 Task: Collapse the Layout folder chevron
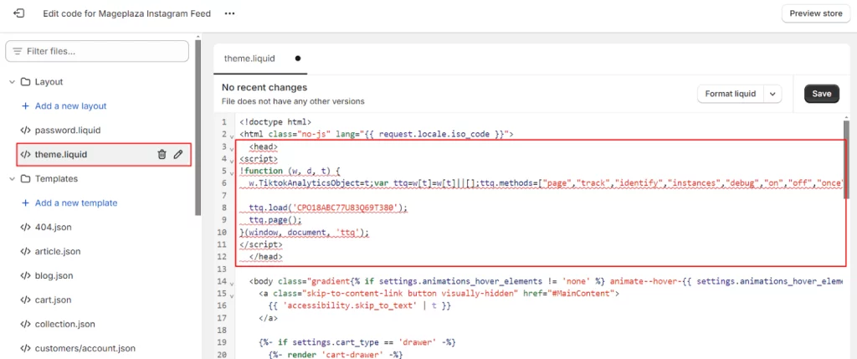point(12,82)
